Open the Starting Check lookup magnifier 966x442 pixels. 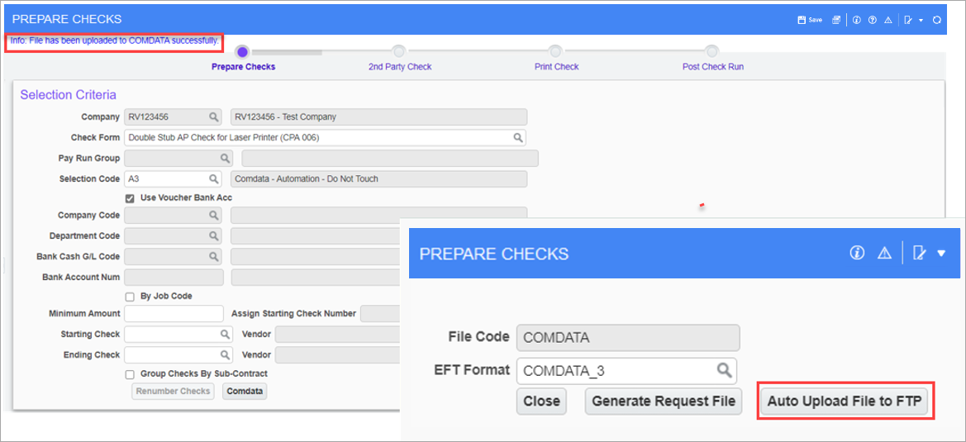click(x=226, y=335)
